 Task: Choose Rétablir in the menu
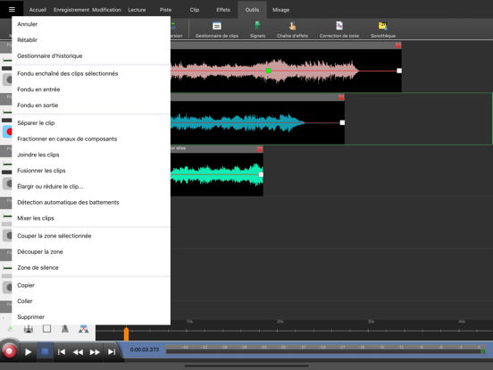click(91, 40)
